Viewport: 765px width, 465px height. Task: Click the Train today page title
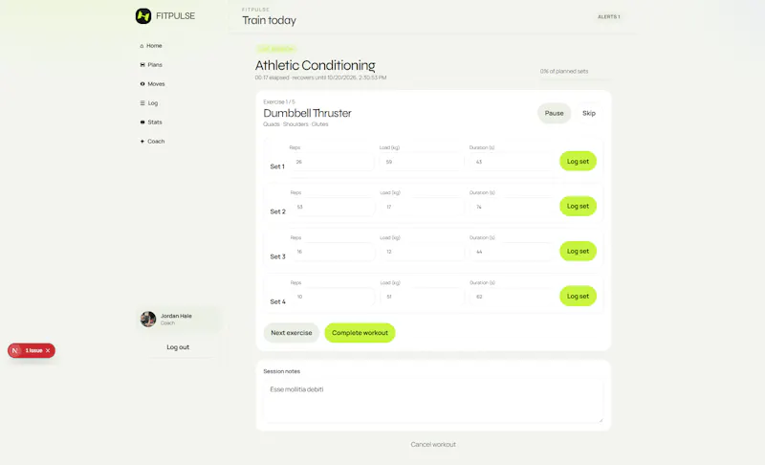pyautogui.click(x=270, y=20)
